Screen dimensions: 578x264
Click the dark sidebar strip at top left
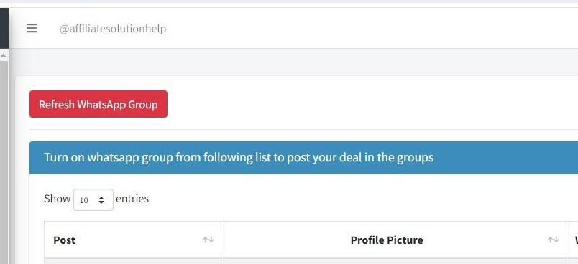coord(4,28)
